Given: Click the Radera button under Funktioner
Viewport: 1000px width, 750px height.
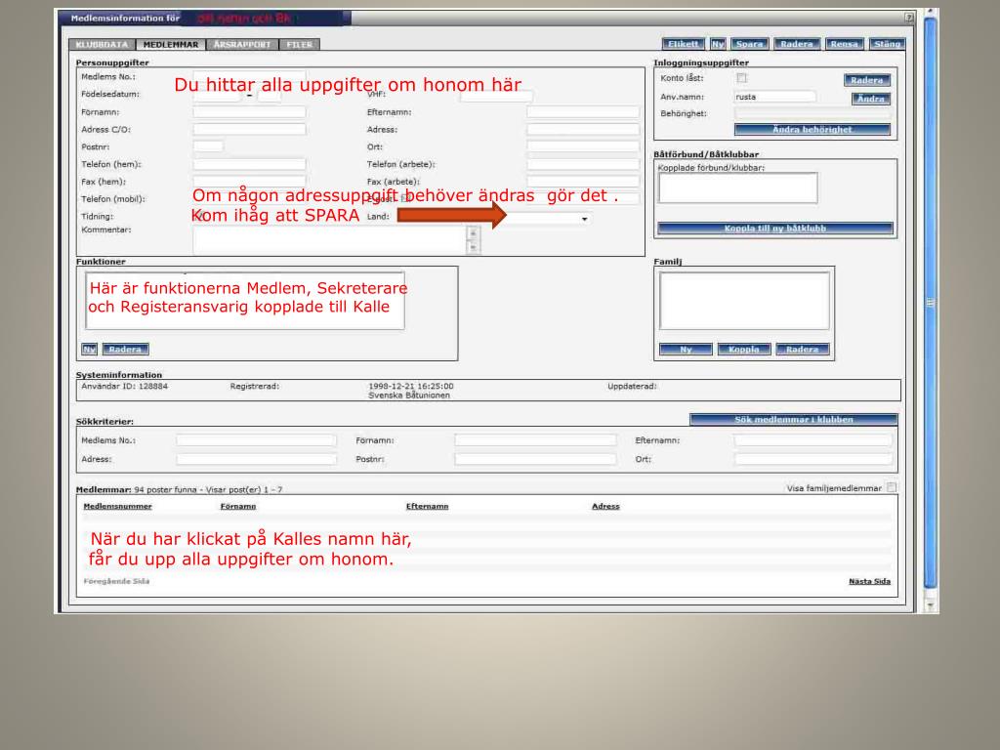Looking at the screenshot, I should [125, 350].
